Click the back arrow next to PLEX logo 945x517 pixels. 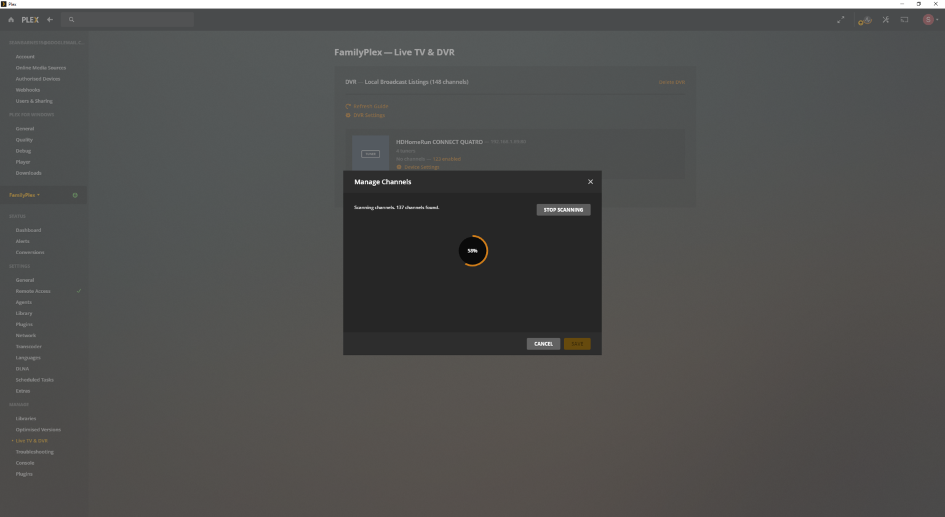50,20
